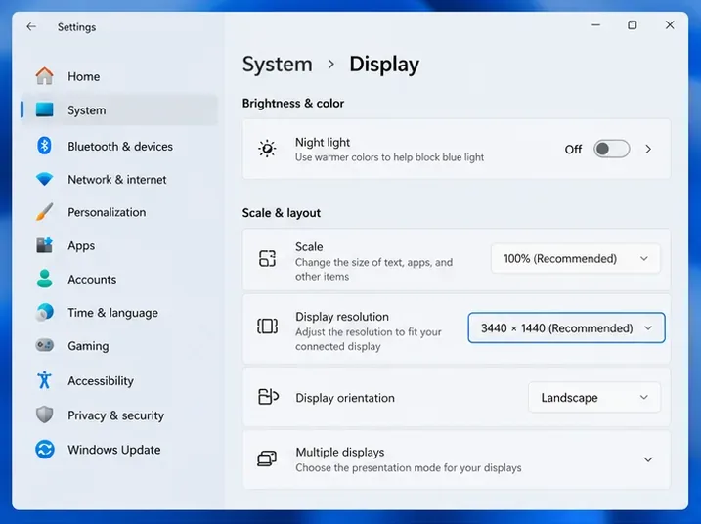701x524 pixels.
Task: Close the Settings window
Action: click(x=670, y=25)
